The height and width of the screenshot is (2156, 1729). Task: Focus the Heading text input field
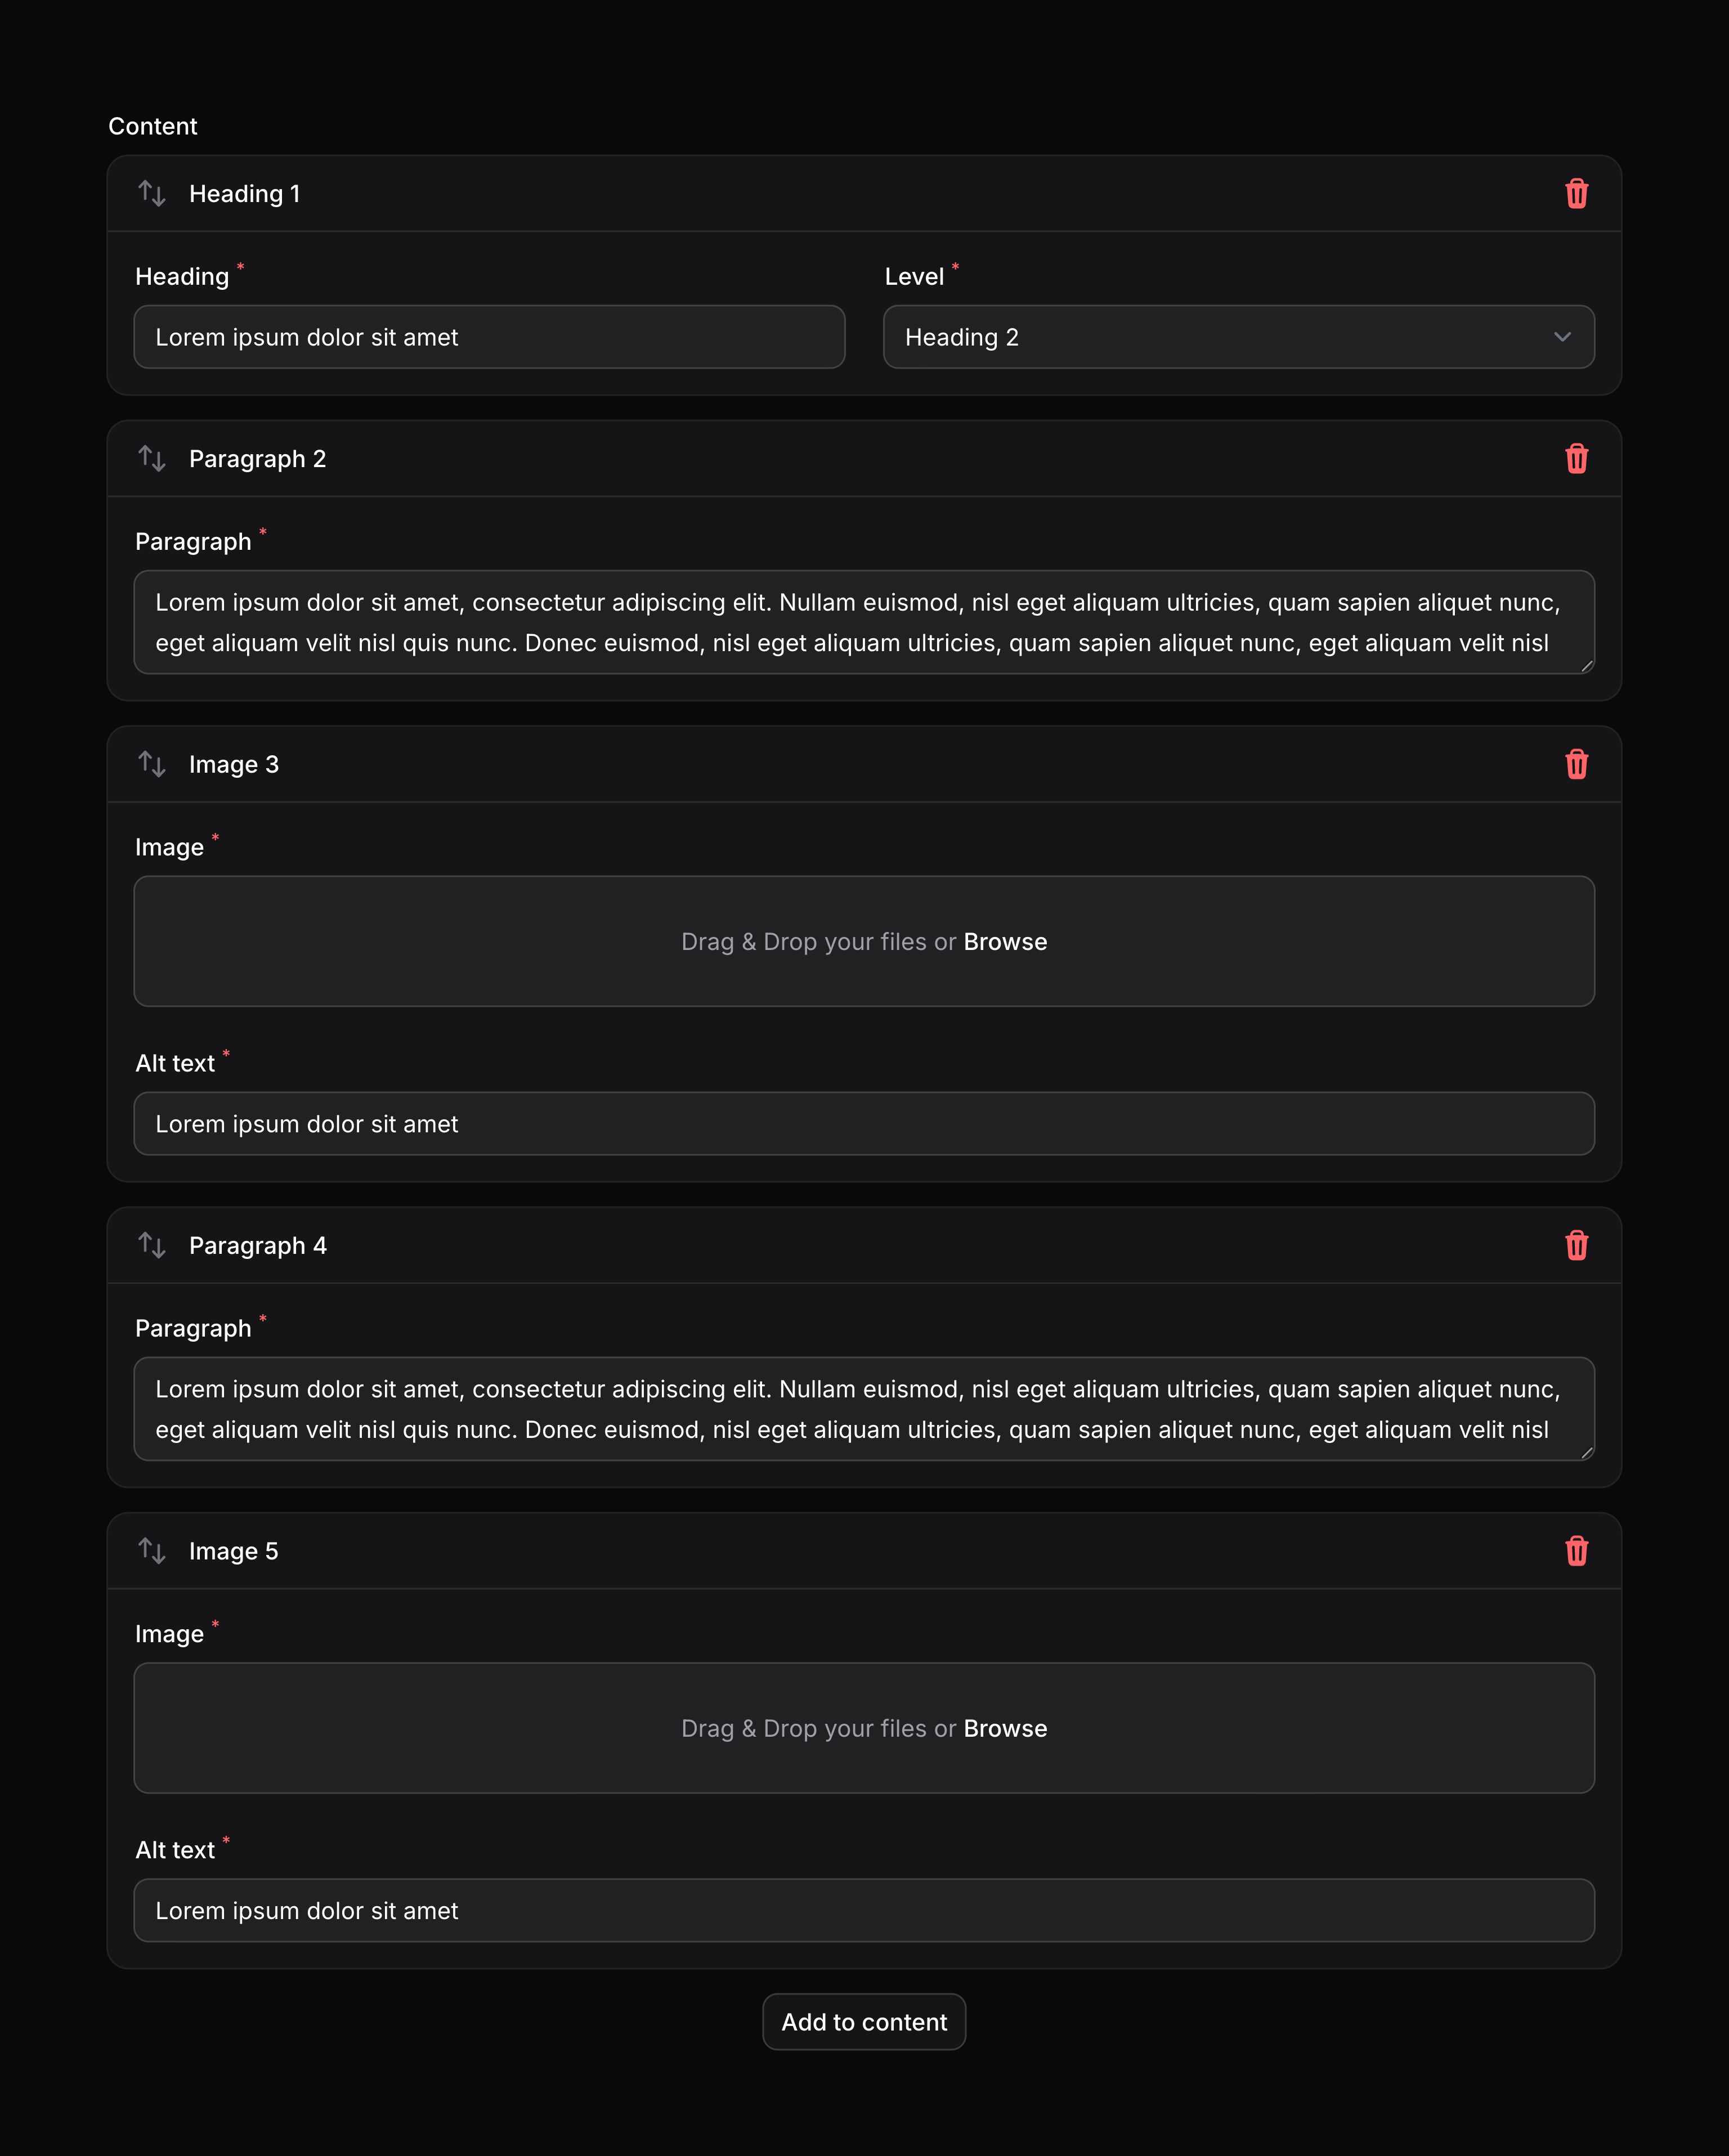(489, 337)
